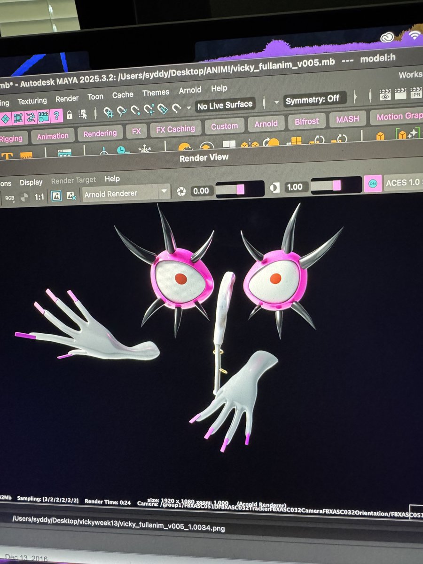Image resolution: width=423 pixels, height=564 pixels.
Task: Click the snowflake shelf icon
Action: tap(144, 149)
